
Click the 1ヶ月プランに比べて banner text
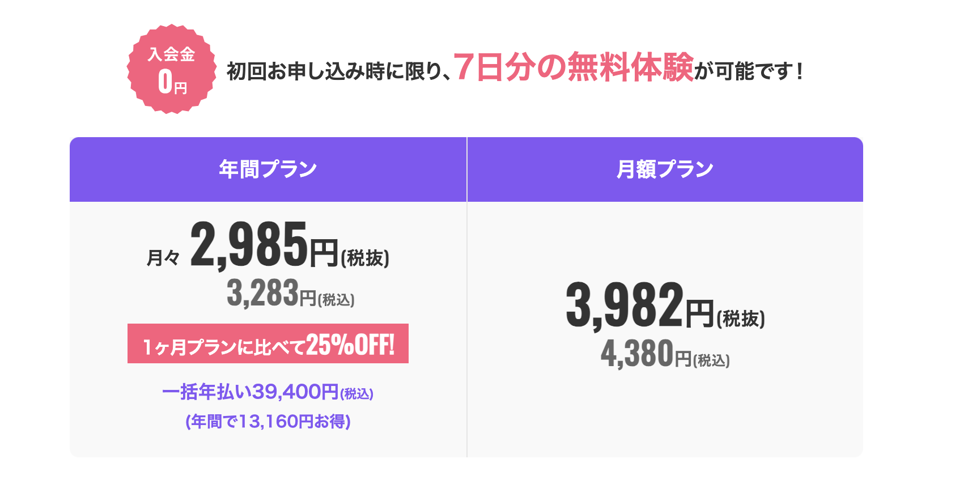224,346
